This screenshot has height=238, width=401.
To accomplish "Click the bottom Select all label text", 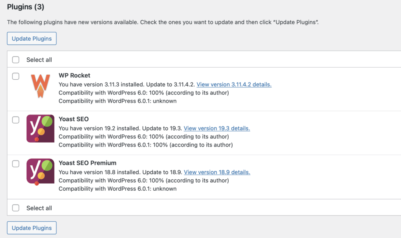I will click(x=39, y=208).
